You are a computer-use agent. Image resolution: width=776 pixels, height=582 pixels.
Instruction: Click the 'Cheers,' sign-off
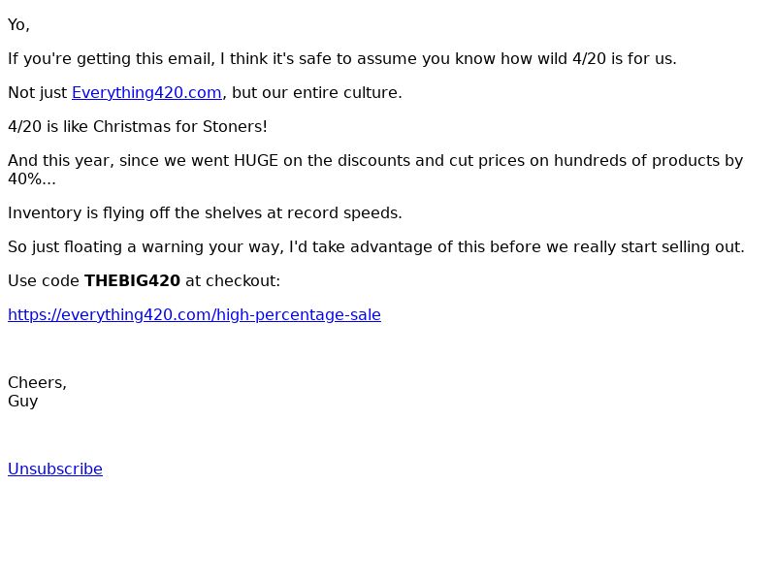click(37, 382)
